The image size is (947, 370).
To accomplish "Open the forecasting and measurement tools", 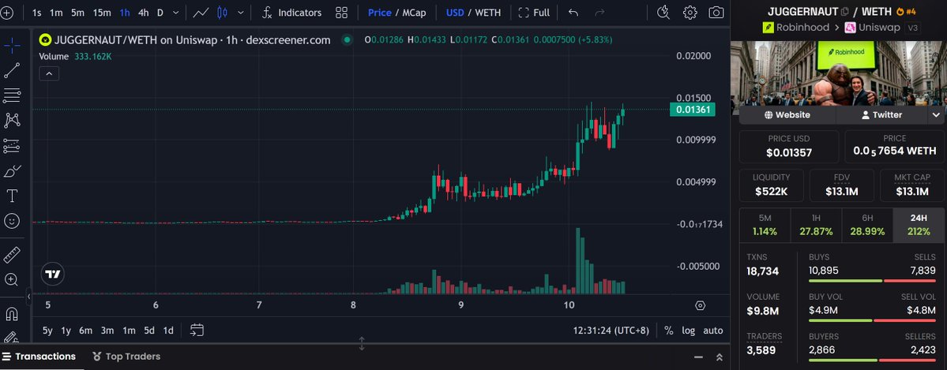I will tap(12, 145).
